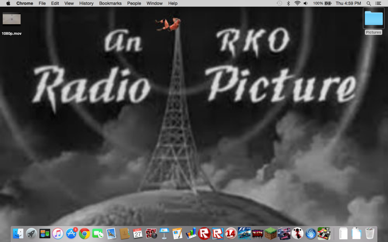The width and height of the screenshot is (388, 242).
Task: Open Mission Control in the dock
Action: (45, 233)
